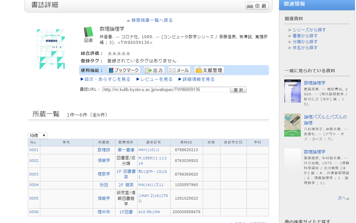Click the Output (出力) icon button

click(x=154, y=70)
